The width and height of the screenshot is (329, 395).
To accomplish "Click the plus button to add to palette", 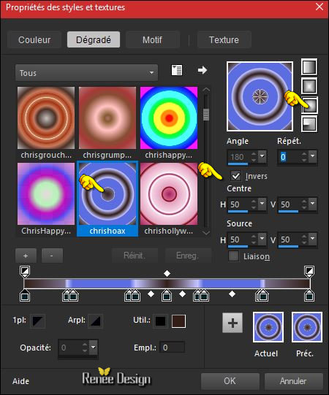I will (x=232, y=323).
